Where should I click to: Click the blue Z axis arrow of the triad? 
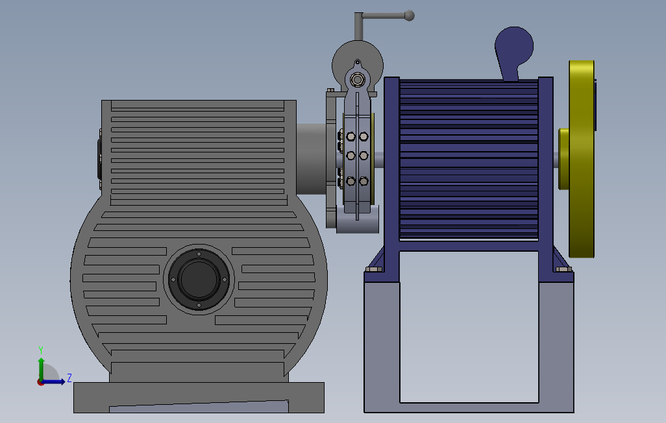pos(55,382)
